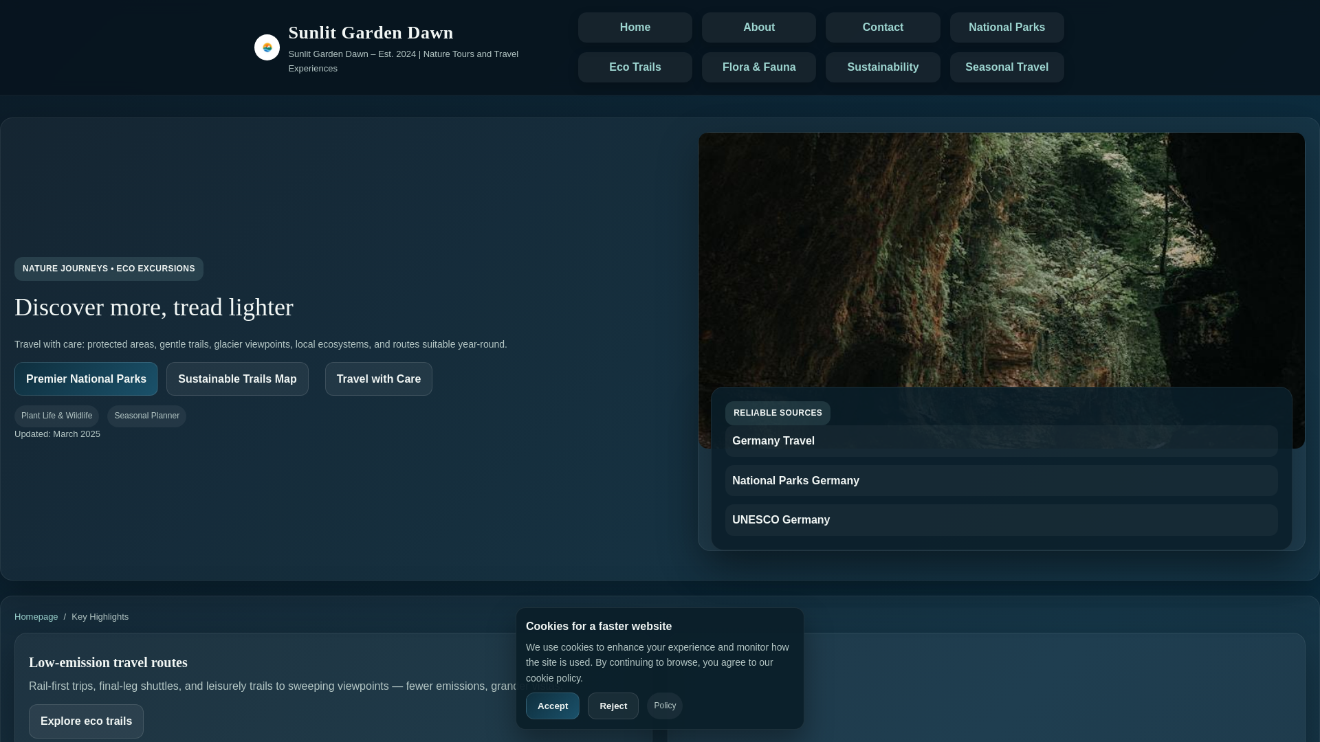1320x742 pixels.
Task: Navigate to Flora & Fauna
Action: pos(758,67)
